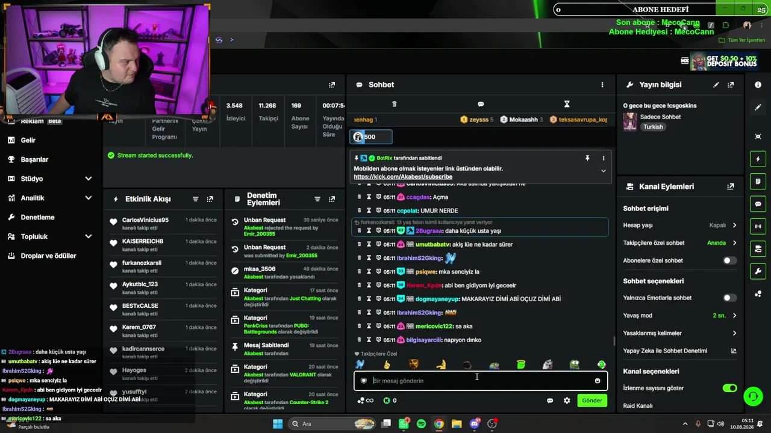Viewport: 771px width, 433px height.
Task: Filter the Etkinlik Akışı feed
Action: pos(196,199)
